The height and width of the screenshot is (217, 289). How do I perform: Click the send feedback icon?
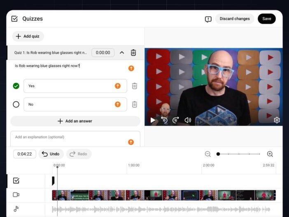pyautogui.click(x=208, y=19)
